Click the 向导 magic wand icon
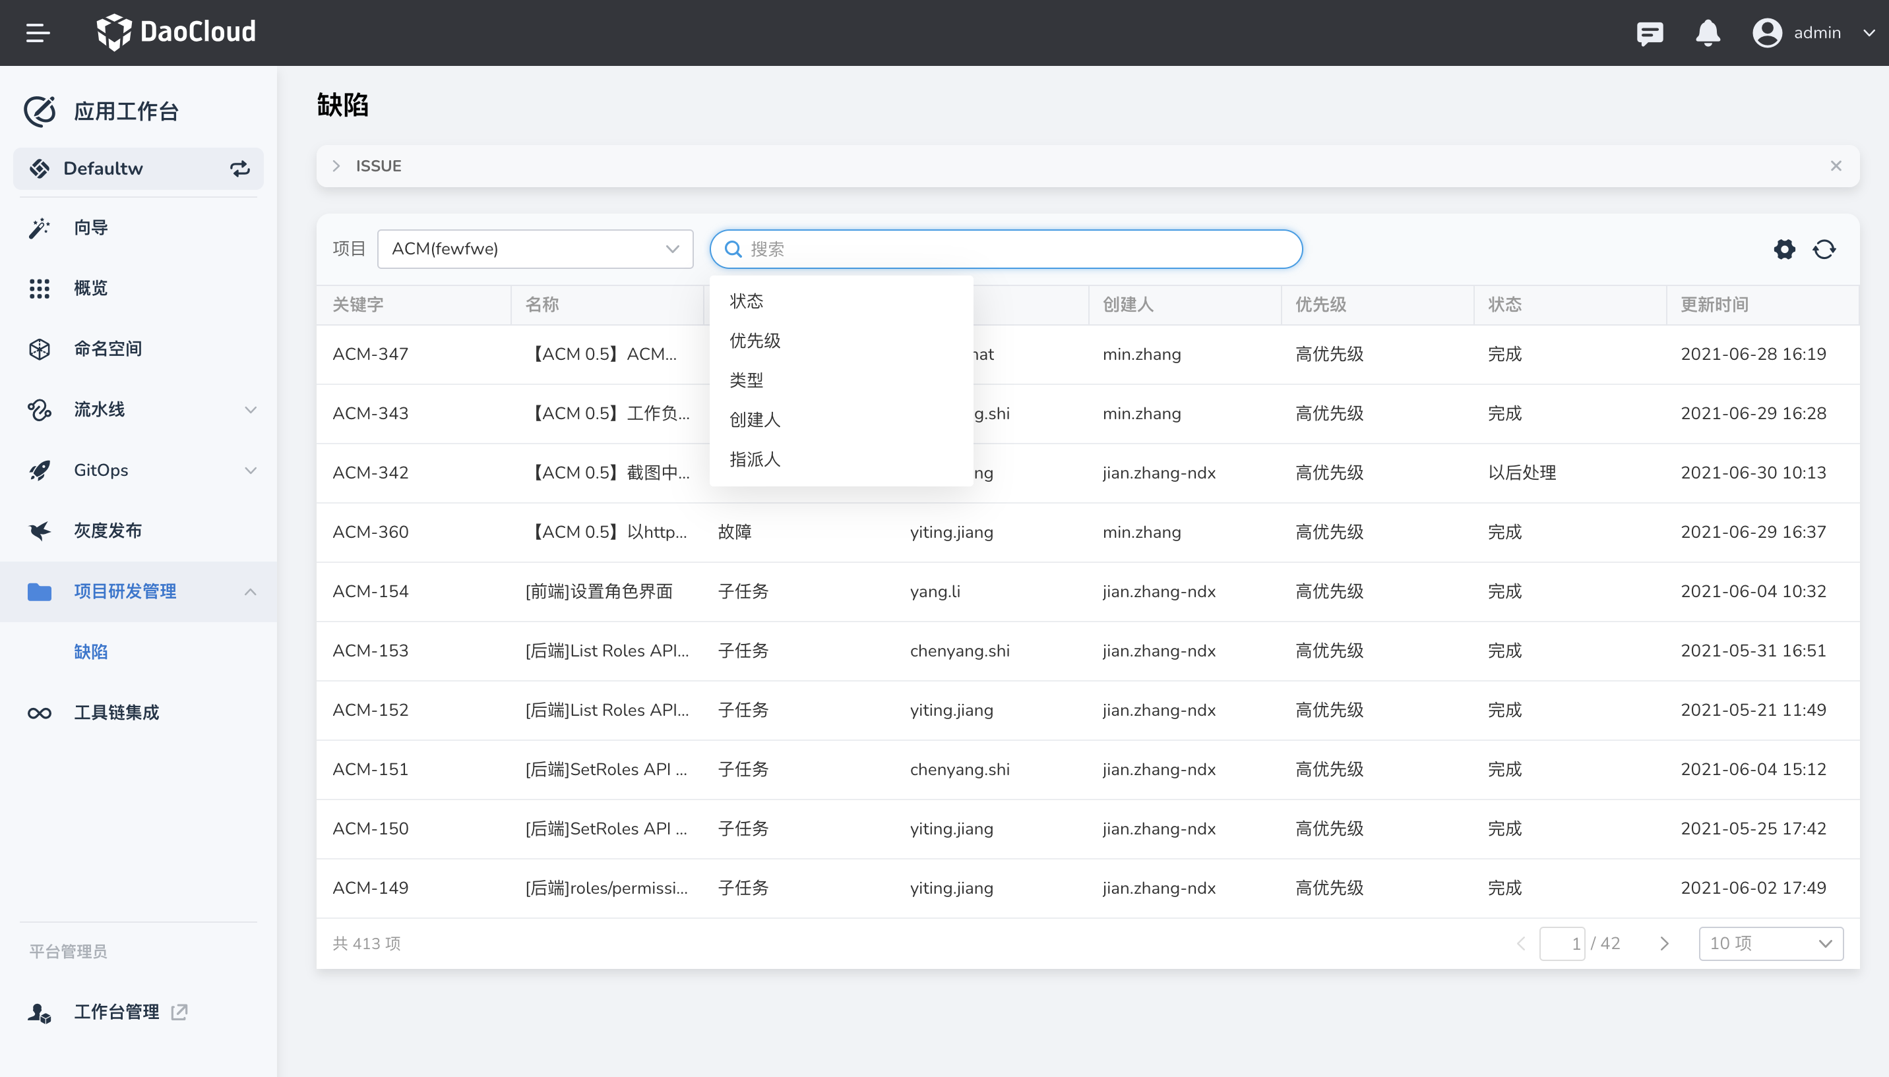This screenshot has height=1077, width=1889. (x=39, y=228)
